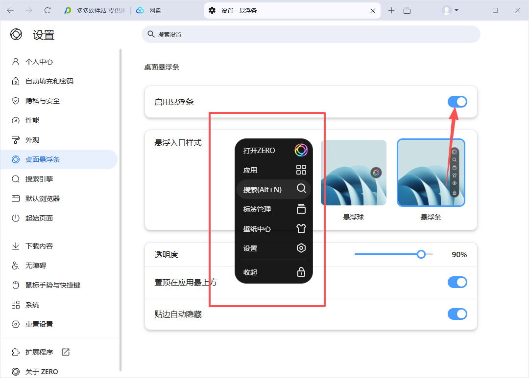The width and height of the screenshot is (529, 378).
Task: Click the sidebar vertical scrollbar
Action: click(x=120, y=210)
